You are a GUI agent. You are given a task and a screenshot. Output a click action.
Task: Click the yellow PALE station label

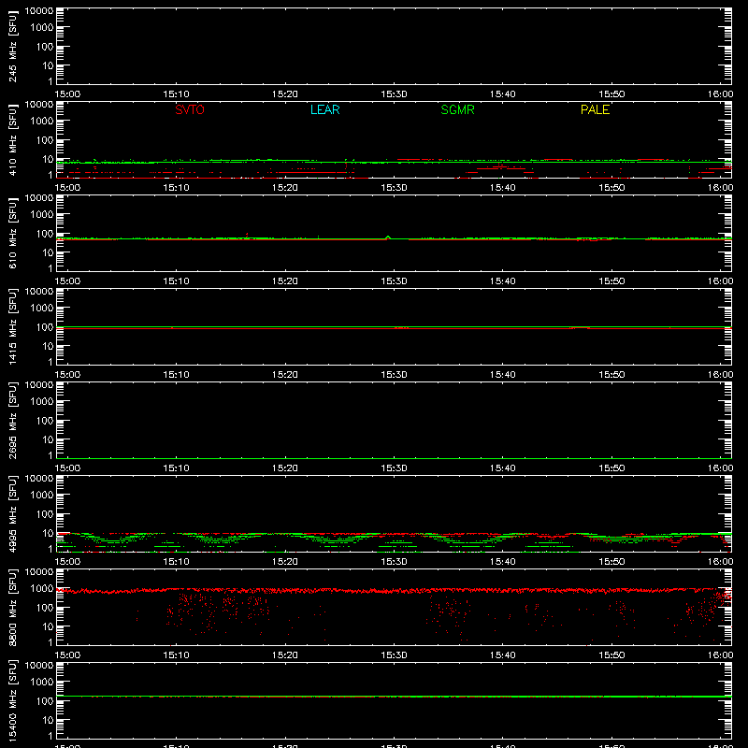pyautogui.click(x=595, y=109)
